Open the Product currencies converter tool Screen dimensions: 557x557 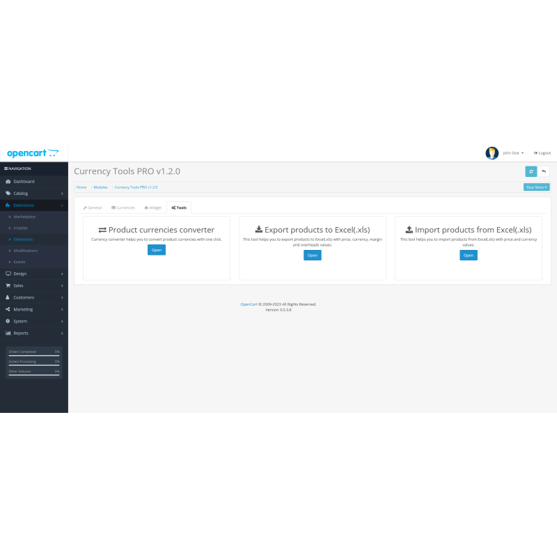click(156, 249)
